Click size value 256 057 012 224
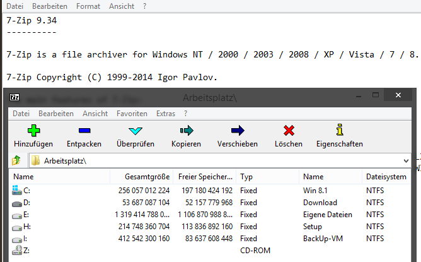Image resolution: width=421 pixels, height=262 pixels. (x=144, y=191)
